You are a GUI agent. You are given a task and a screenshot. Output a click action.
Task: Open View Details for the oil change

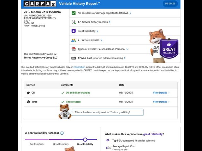click(161, 93)
